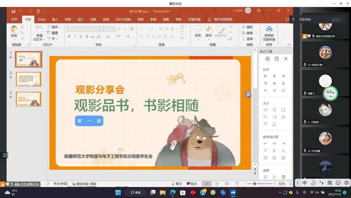This screenshot has width=351, height=198.
Task: Open the Insert (插入) tab
Action: click(x=55, y=19)
